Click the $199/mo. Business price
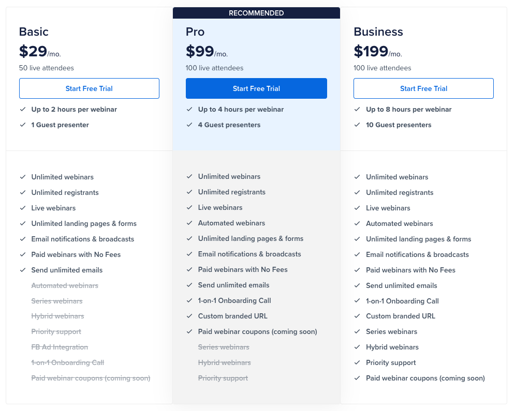Image resolution: width=515 pixels, height=411 pixels. point(377,52)
